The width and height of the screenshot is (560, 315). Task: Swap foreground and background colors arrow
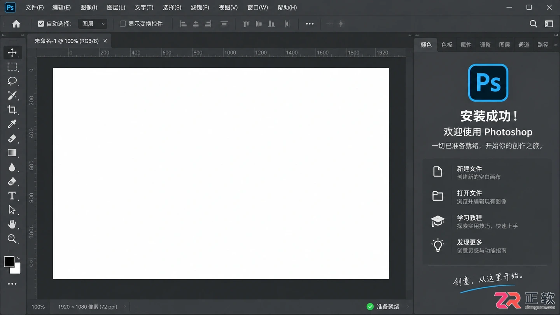pyautogui.click(x=18, y=258)
